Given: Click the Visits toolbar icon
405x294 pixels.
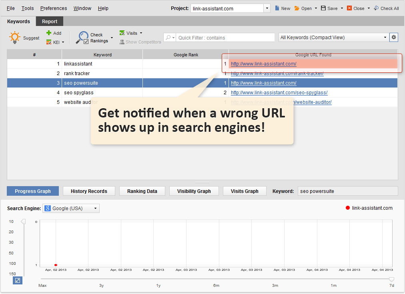Looking at the screenshot, I should 122,33.
